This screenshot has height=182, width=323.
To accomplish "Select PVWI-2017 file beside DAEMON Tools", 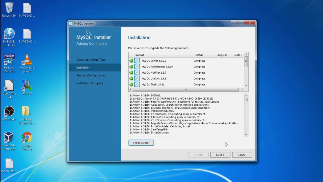I will tap(27, 36).
